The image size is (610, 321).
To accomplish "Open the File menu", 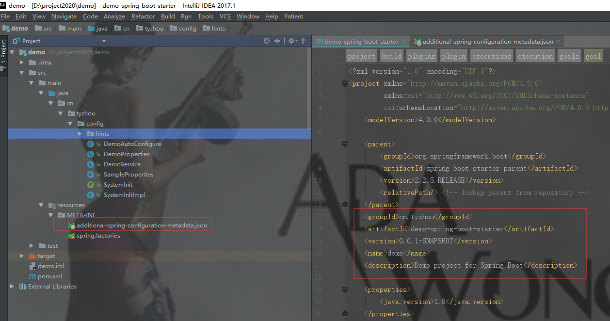I will click(x=5, y=16).
